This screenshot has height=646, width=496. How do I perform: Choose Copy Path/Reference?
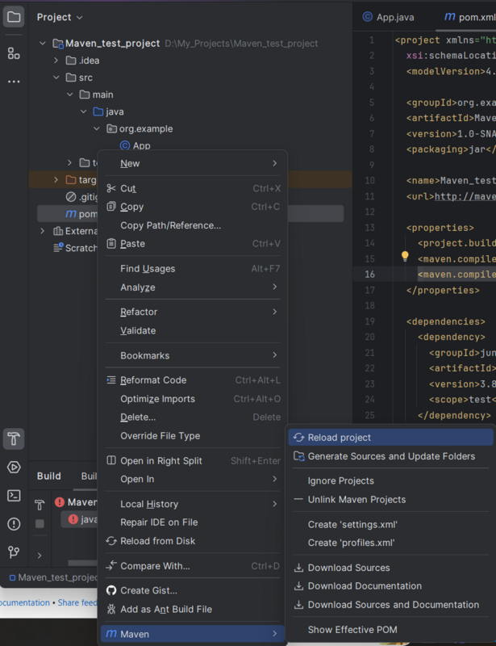pos(192,225)
